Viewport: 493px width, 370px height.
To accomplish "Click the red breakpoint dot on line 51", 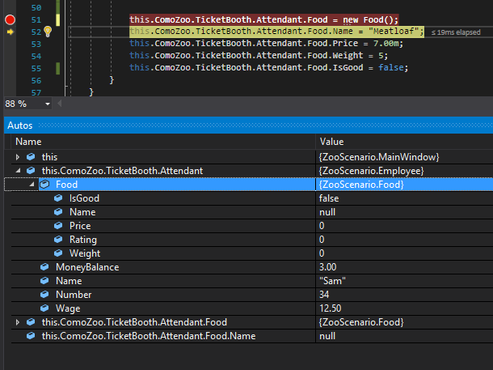I will [x=11, y=19].
